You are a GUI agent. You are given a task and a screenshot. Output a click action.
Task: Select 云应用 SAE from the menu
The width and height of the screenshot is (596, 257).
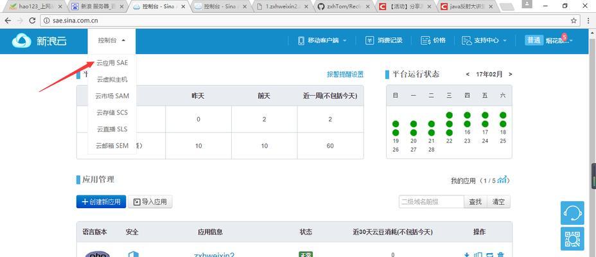click(x=112, y=63)
